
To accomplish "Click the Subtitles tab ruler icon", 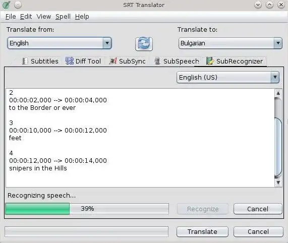I will click(25, 61).
